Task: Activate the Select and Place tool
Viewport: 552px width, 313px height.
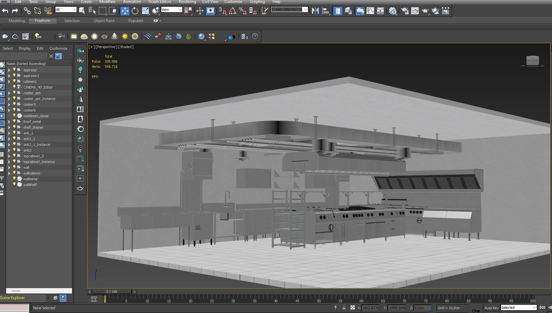Action: click(156, 11)
